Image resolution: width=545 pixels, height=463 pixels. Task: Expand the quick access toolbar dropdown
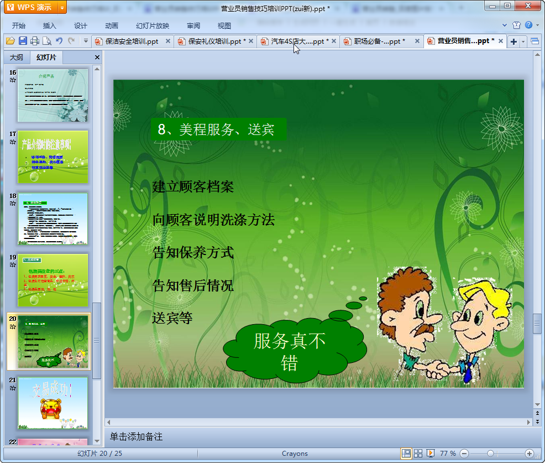[86, 41]
